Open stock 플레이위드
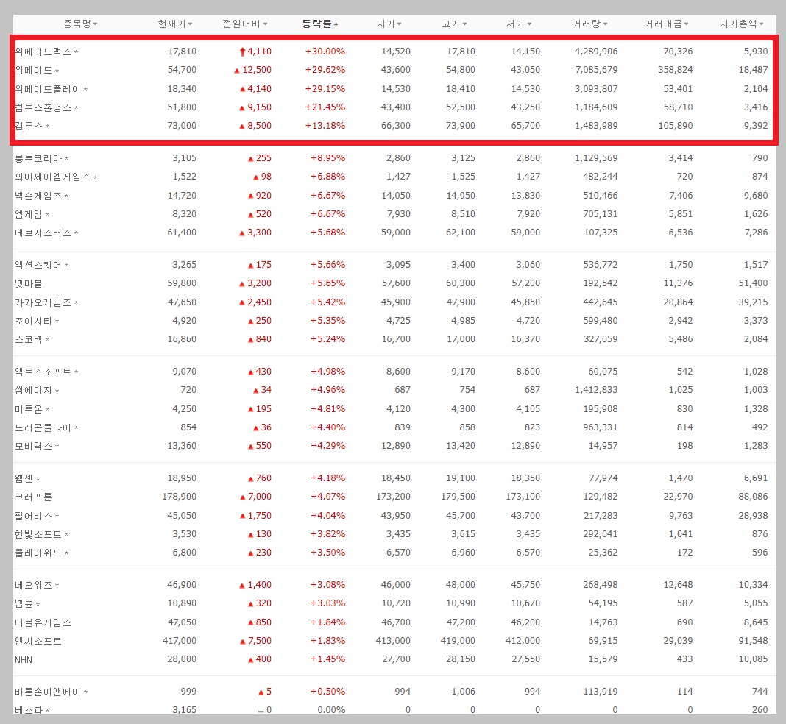This screenshot has height=724, width=786. (38, 553)
